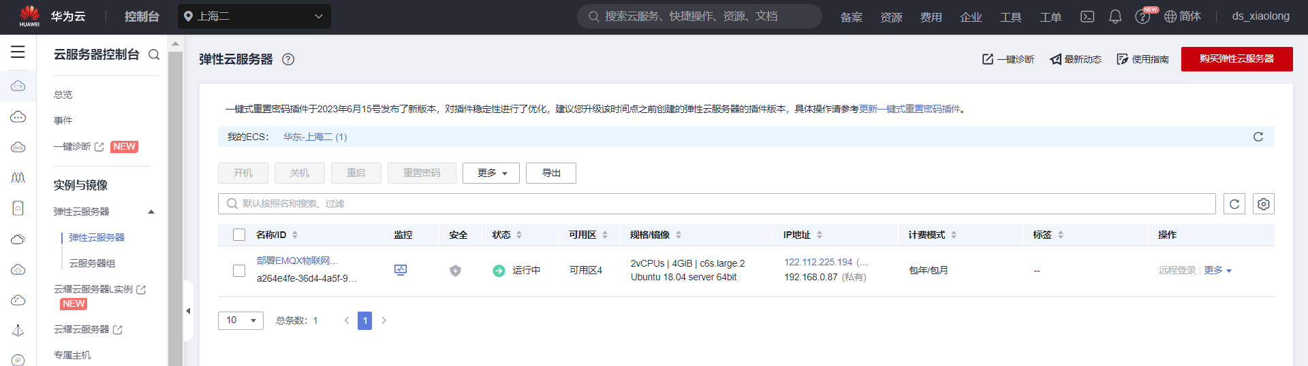Sort by 计费模式 column
Image resolution: width=1308 pixels, height=366 pixels.
954,235
